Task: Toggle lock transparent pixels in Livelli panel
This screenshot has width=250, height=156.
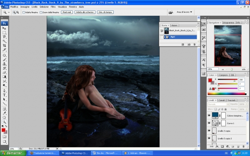Action: click(215, 109)
